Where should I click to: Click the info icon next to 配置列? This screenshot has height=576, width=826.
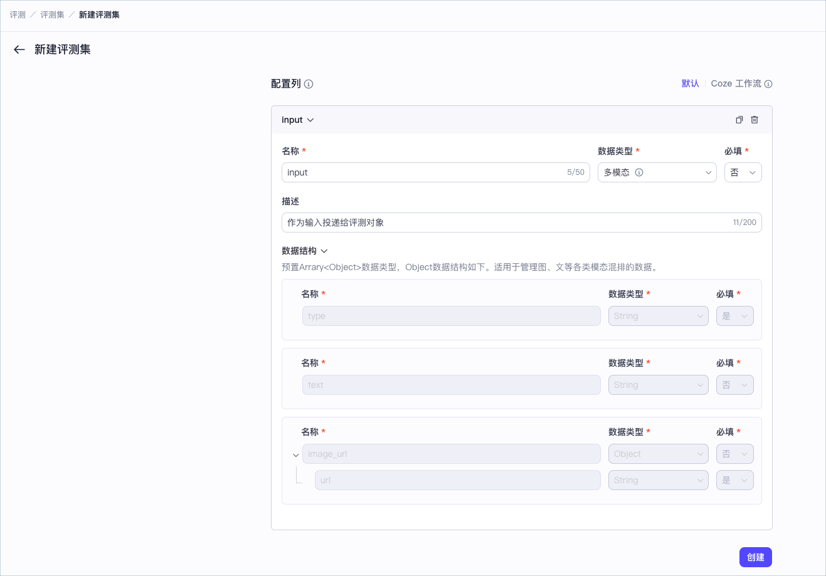point(309,84)
